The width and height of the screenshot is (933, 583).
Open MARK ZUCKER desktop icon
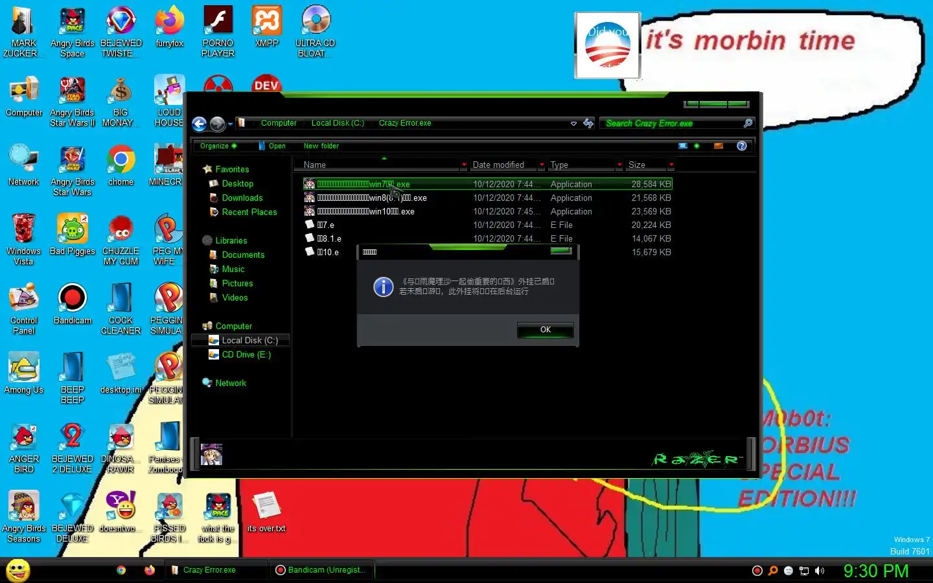23,32
